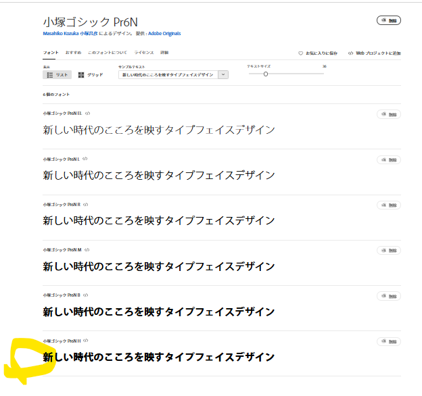Click the 6個のフォント count text
This screenshot has width=422, height=396.
(x=56, y=95)
